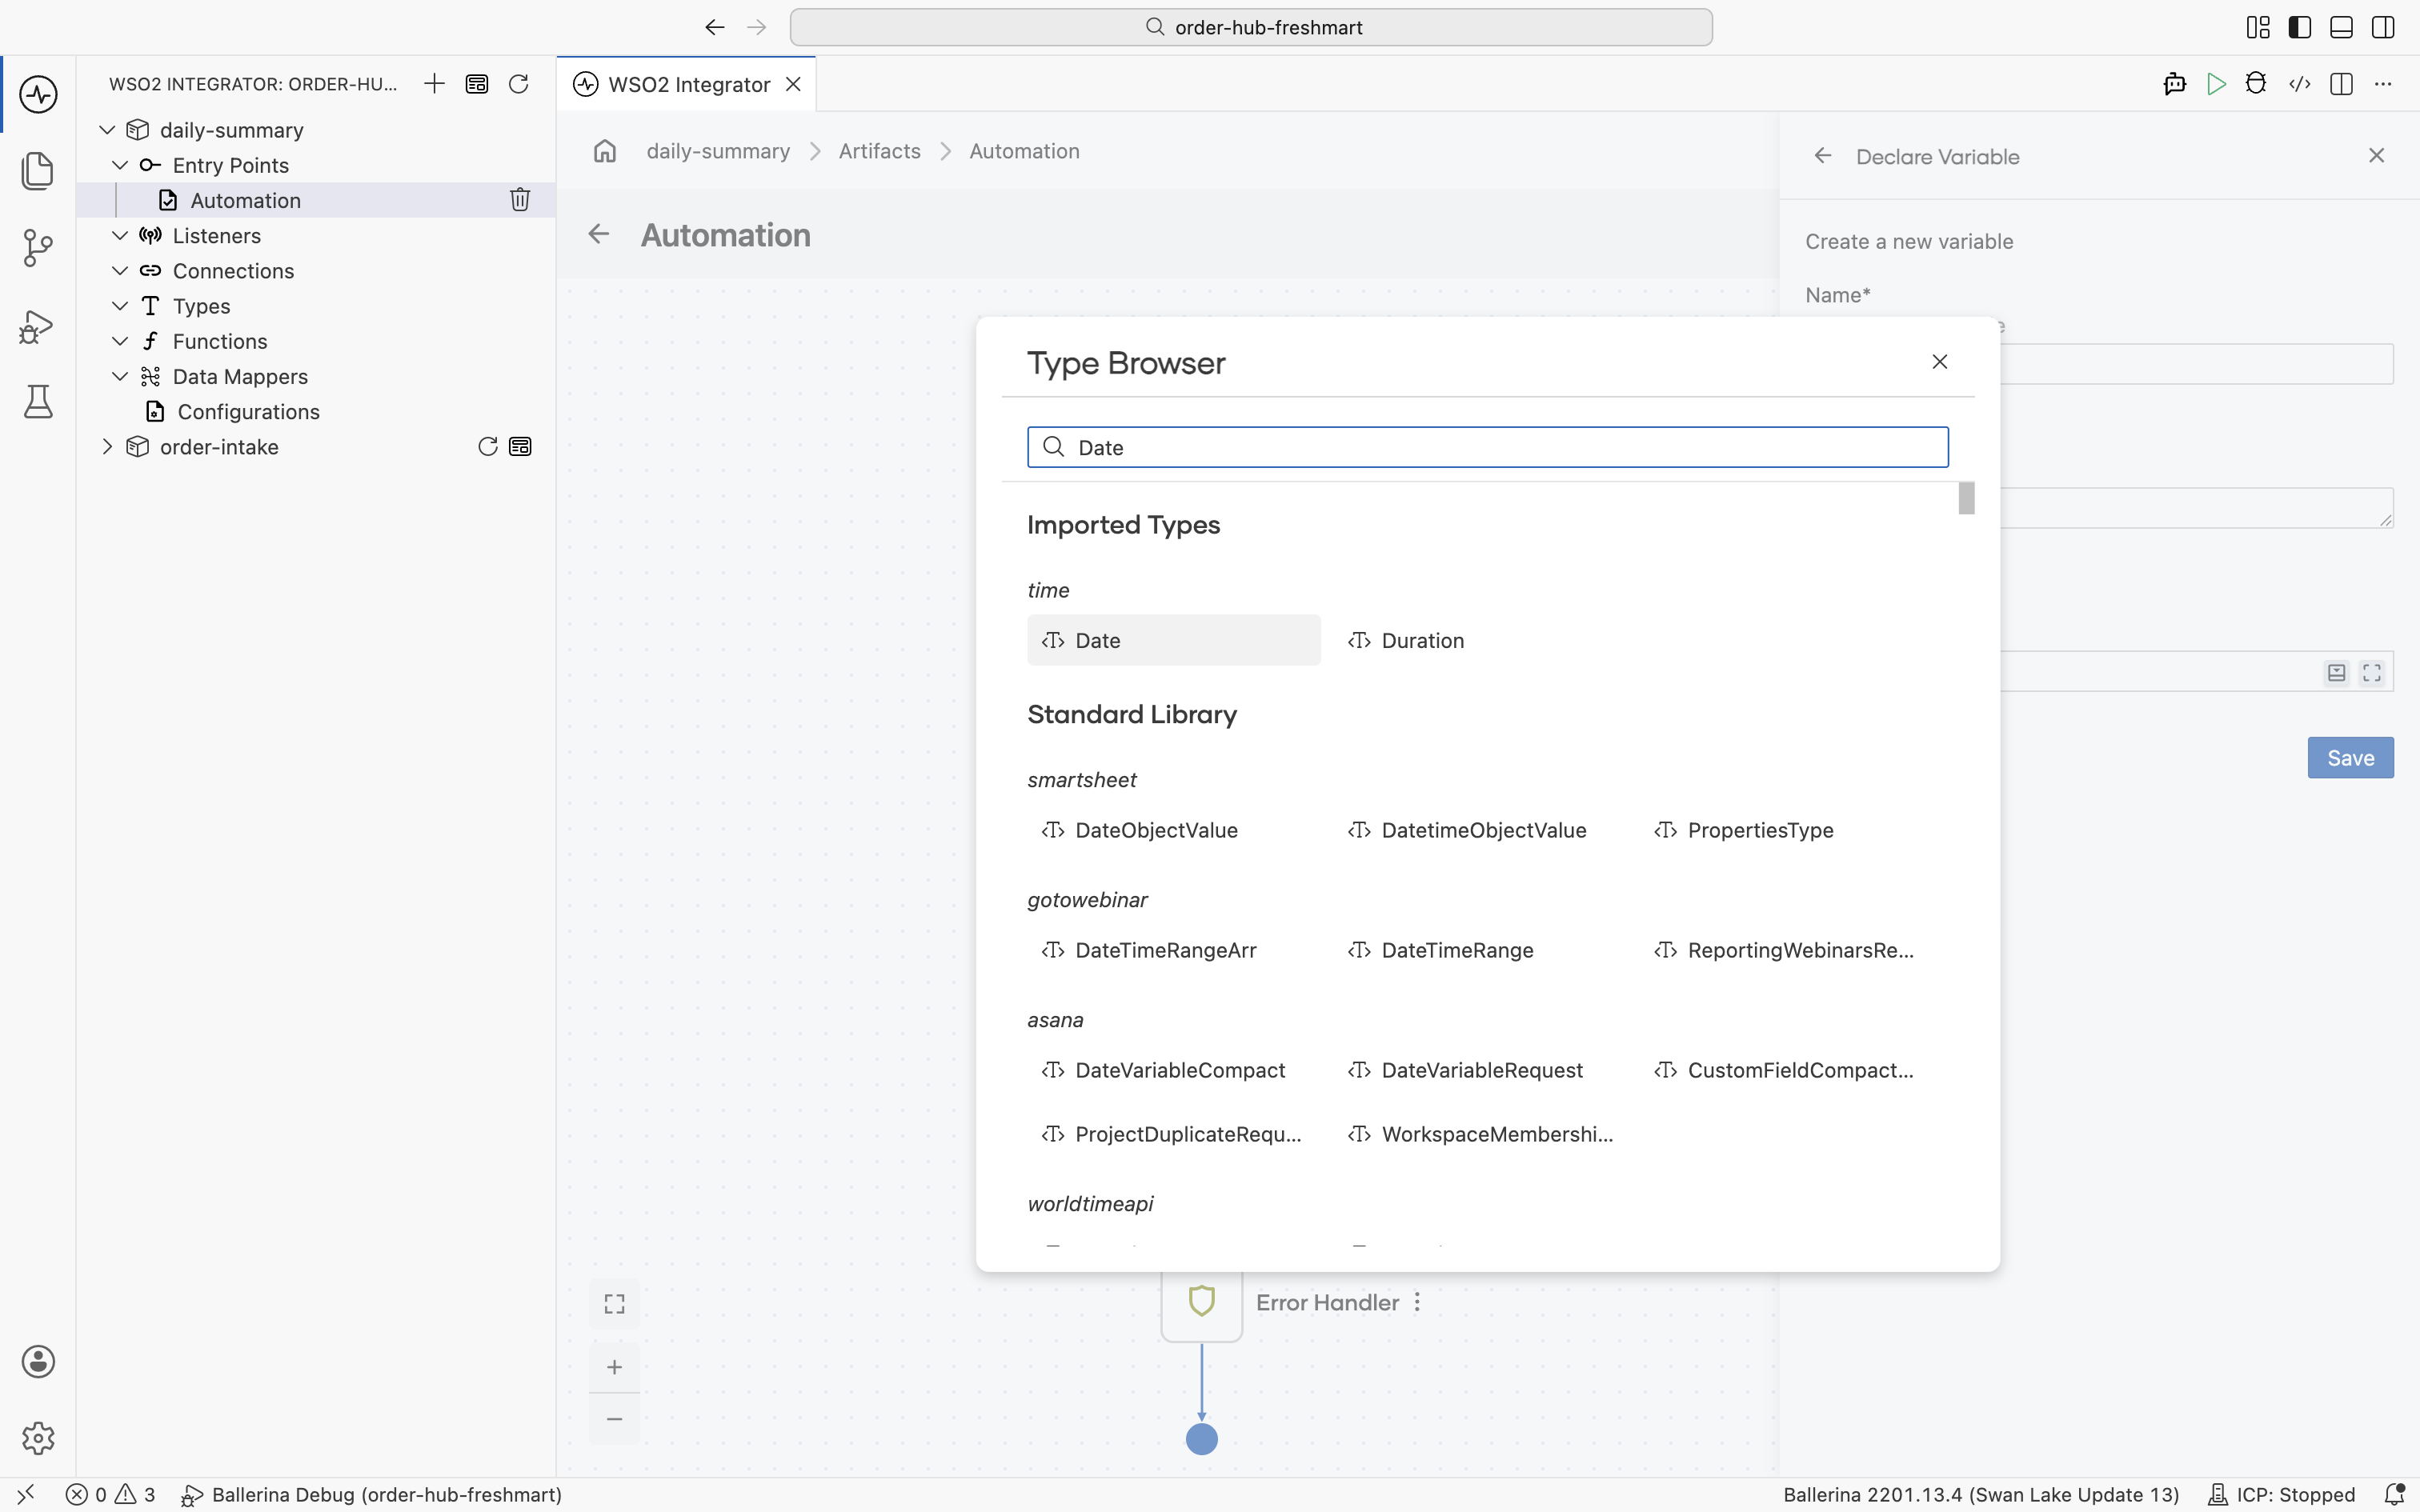This screenshot has width=2420, height=1512.
Task: Go to daily-summary breadcrumb
Action: (x=718, y=151)
